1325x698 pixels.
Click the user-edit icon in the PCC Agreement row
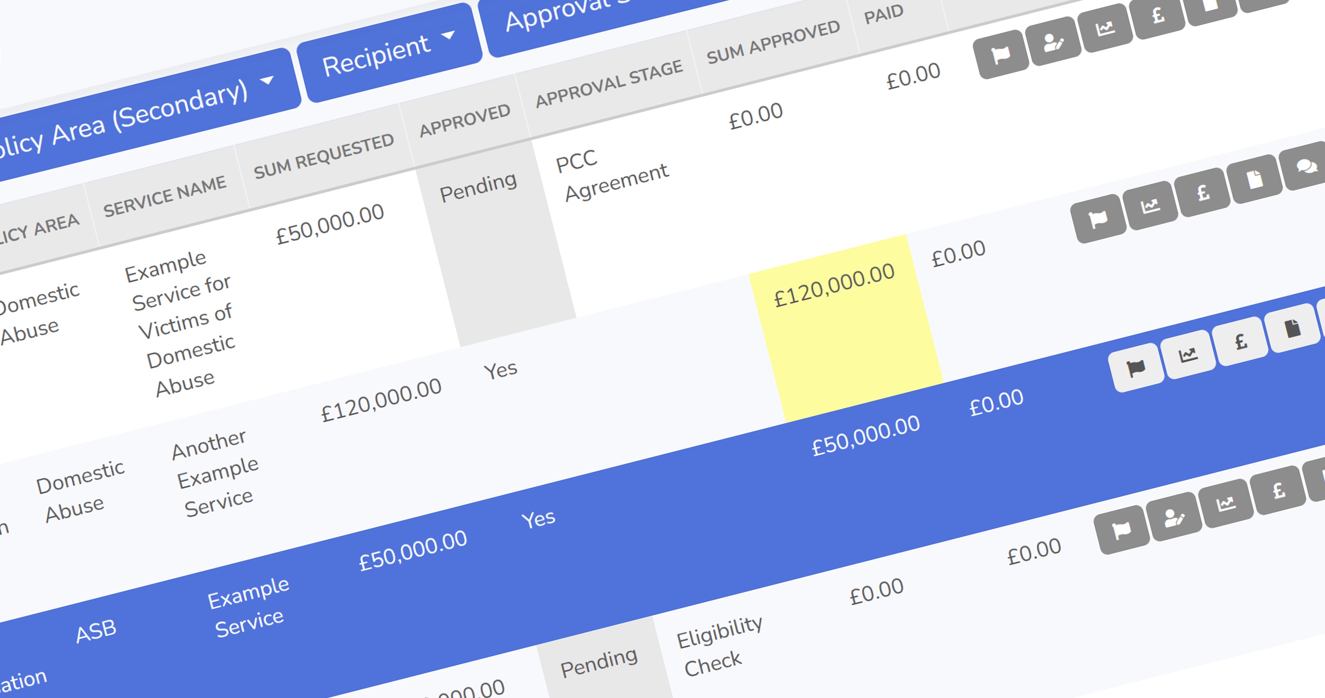click(x=1053, y=41)
